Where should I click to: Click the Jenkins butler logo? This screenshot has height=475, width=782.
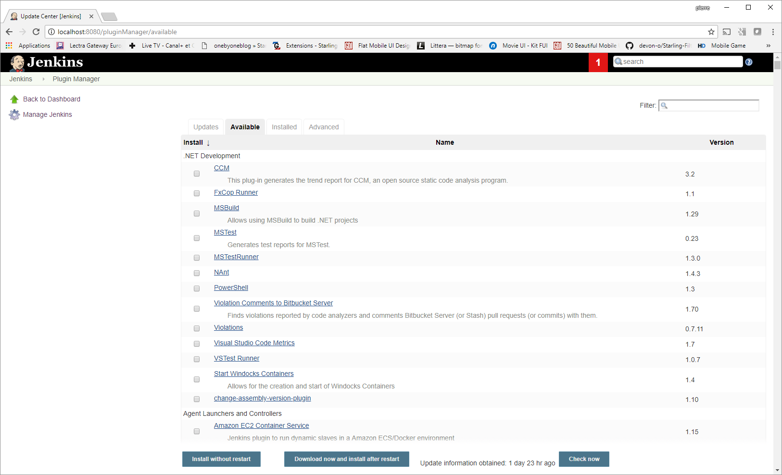pos(17,63)
